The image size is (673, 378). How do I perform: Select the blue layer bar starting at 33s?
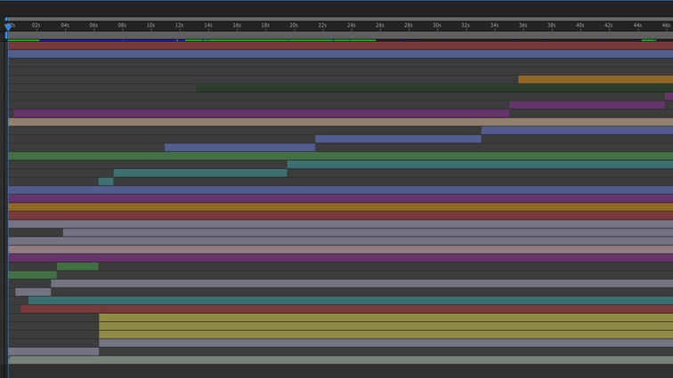pyautogui.click(x=577, y=131)
